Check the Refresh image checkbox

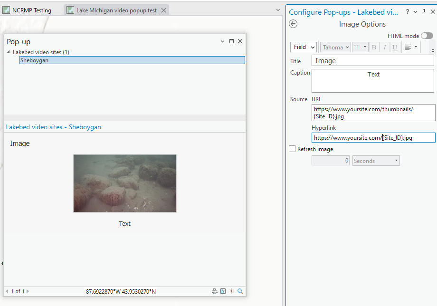(x=292, y=149)
